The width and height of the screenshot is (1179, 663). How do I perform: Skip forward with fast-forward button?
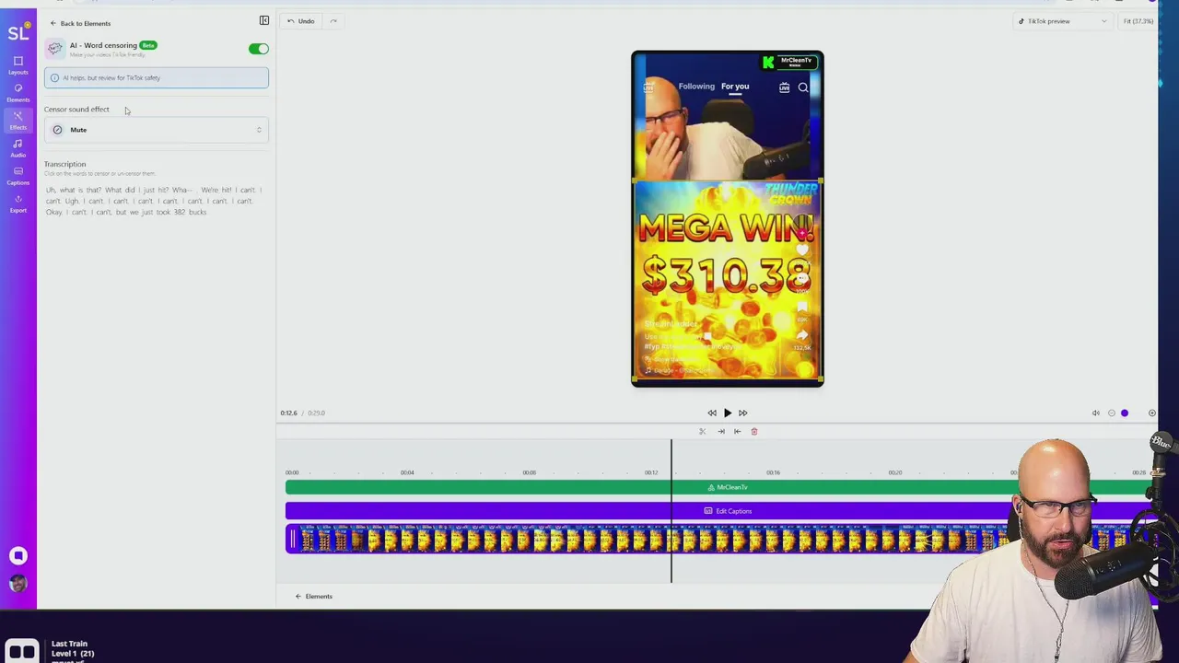click(742, 413)
